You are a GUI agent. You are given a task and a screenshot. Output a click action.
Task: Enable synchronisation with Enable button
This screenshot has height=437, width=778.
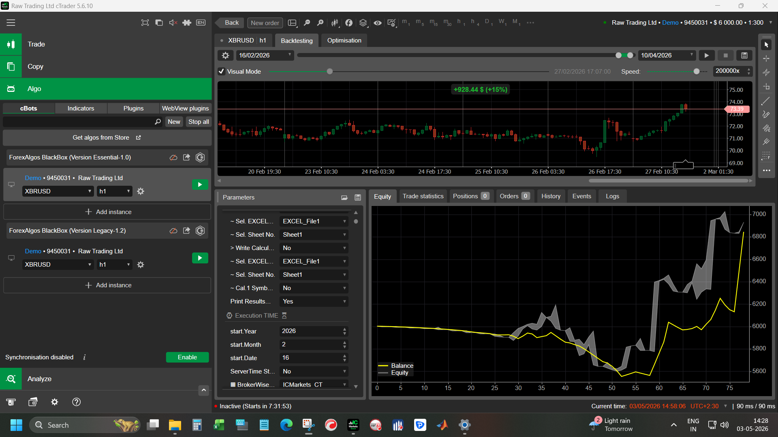187,357
